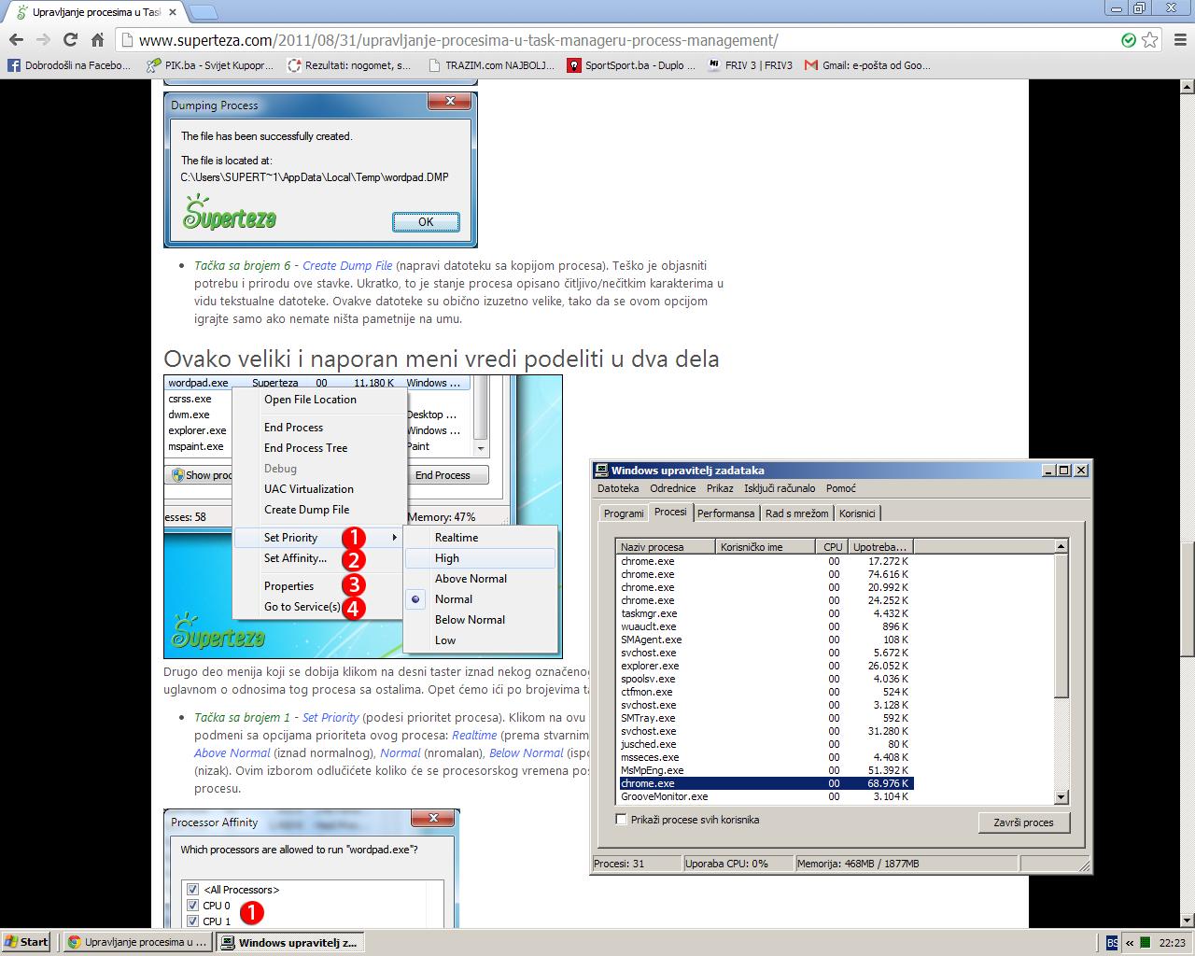Select the Procesi tab
Viewport: 1195px width, 956px height.
pos(670,512)
